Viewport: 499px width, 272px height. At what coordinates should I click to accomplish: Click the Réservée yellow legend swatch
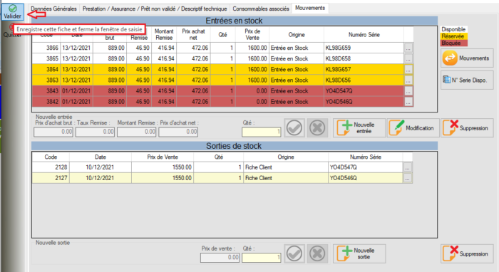(454, 36)
